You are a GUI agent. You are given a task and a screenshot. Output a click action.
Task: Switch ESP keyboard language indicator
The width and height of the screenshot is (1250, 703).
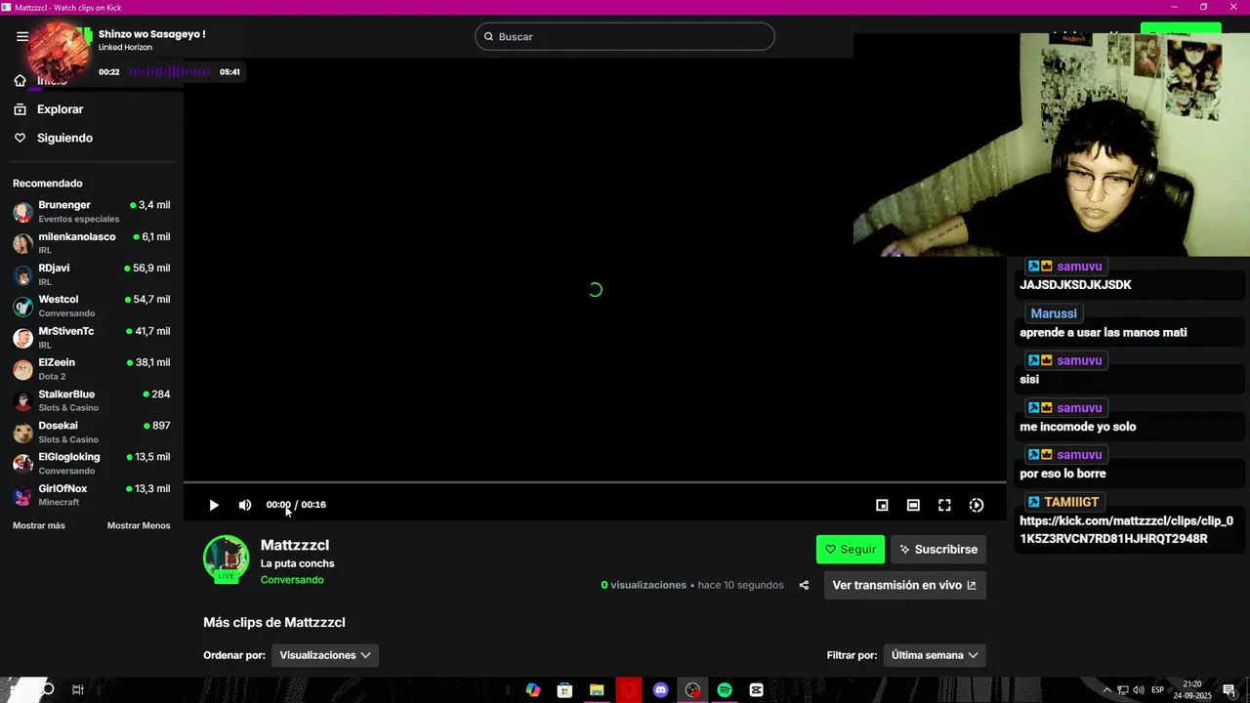tap(1158, 690)
